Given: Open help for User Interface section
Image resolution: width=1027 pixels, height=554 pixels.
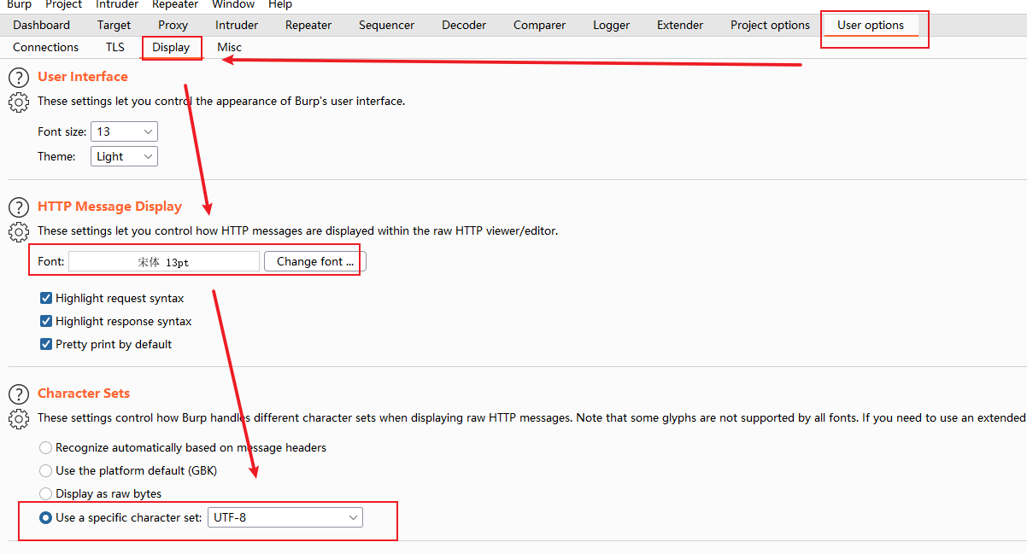Looking at the screenshot, I should (x=18, y=77).
